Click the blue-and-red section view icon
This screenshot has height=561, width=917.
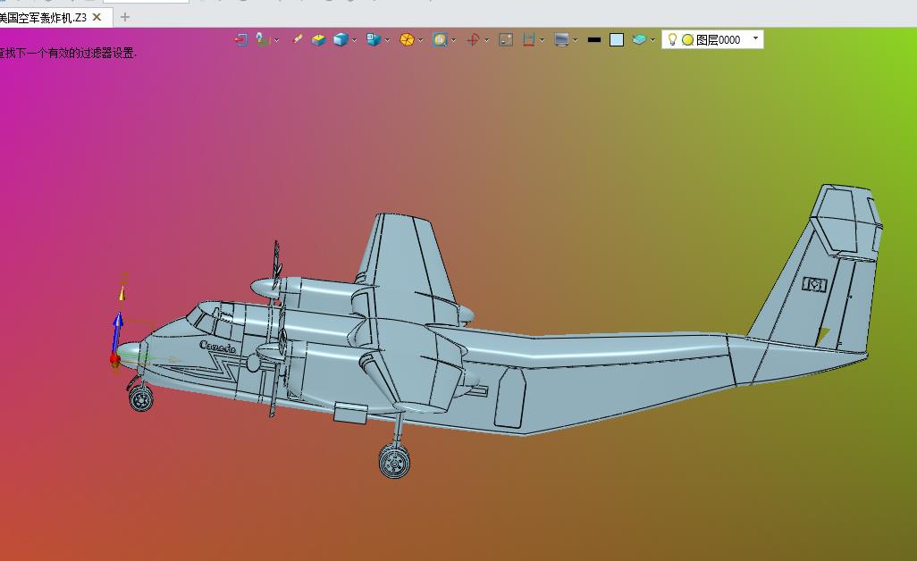point(529,39)
